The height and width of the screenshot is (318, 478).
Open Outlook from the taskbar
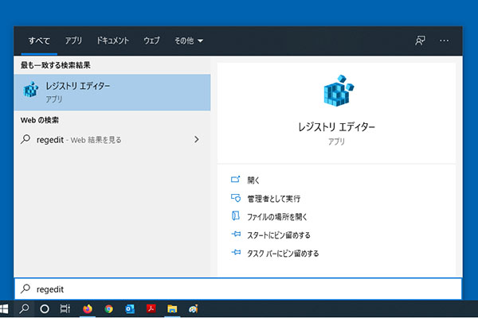coord(129,308)
